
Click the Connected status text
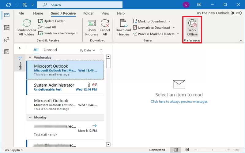(157, 150)
